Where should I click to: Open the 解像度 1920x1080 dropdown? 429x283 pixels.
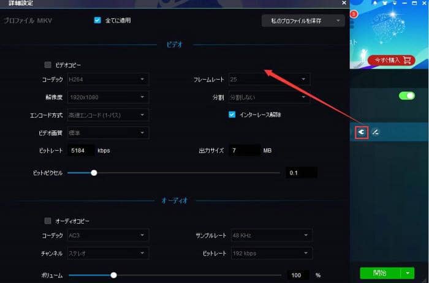108,97
